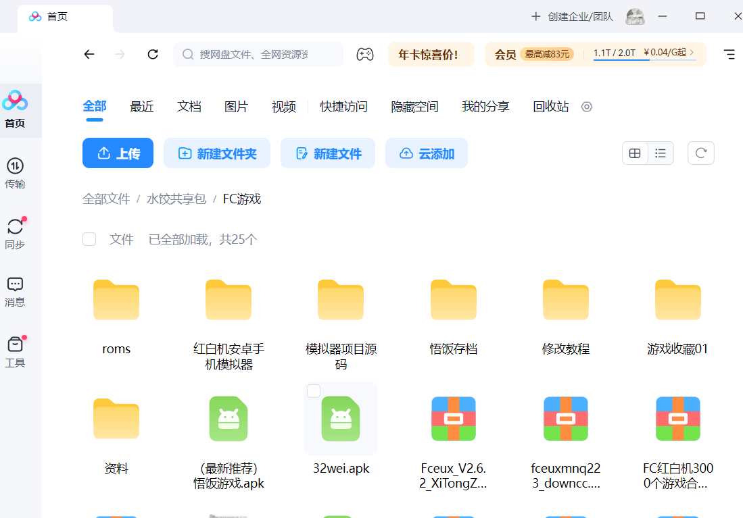The image size is (743, 518).
Task: Click the 首页 window tab
Action: pyautogui.click(x=66, y=17)
